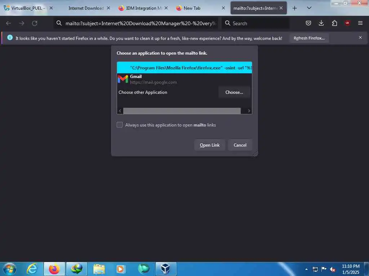This screenshot has height=276, width=369.
Task: Select Gmail in the application list
Action: (184, 79)
